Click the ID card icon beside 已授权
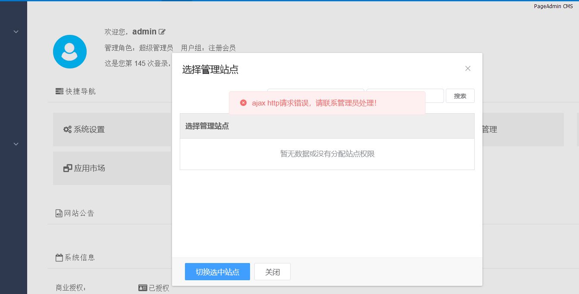The height and width of the screenshot is (294, 579). pyautogui.click(x=143, y=288)
